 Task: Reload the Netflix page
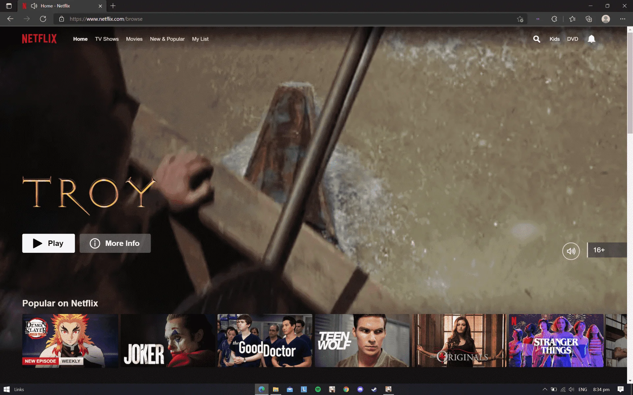43,19
